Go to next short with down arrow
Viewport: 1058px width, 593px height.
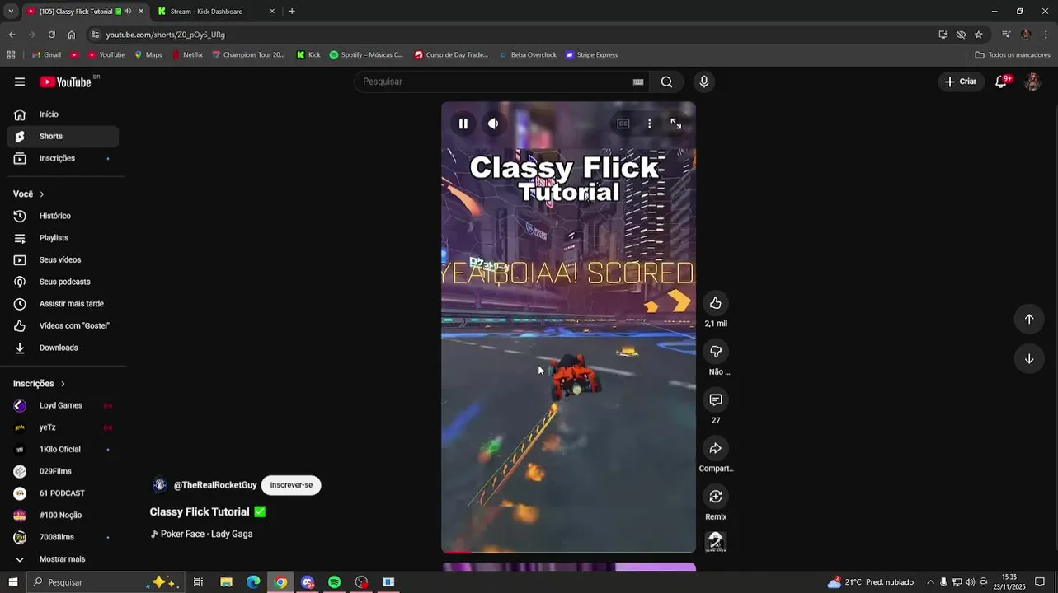pyautogui.click(x=1029, y=359)
